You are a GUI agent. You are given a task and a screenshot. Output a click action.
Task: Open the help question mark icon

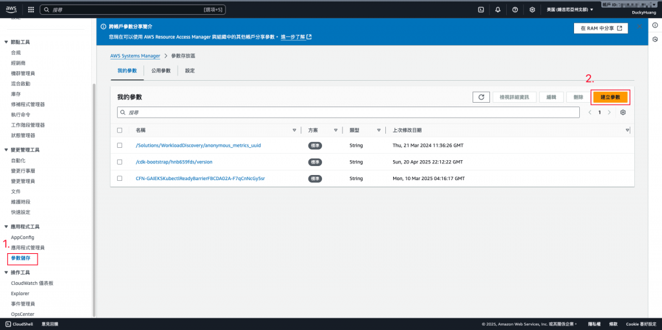(x=515, y=9)
